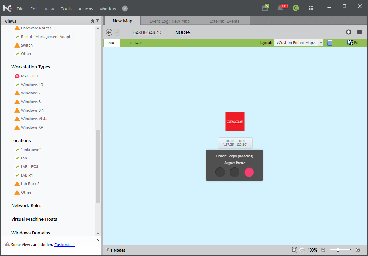
Task: Select the Lab Rack 2 location
Action: (30, 184)
